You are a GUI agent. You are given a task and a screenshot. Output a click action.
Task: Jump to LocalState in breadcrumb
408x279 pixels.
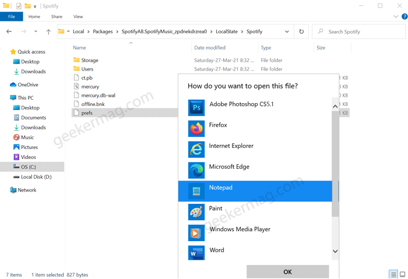(x=227, y=31)
